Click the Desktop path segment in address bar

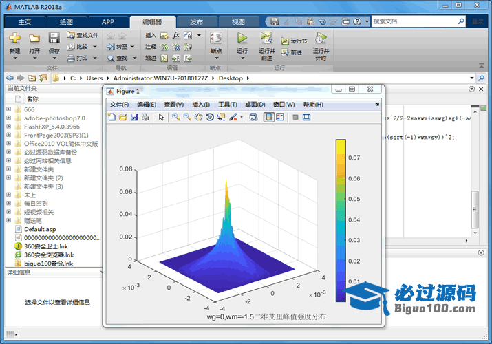pos(231,78)
